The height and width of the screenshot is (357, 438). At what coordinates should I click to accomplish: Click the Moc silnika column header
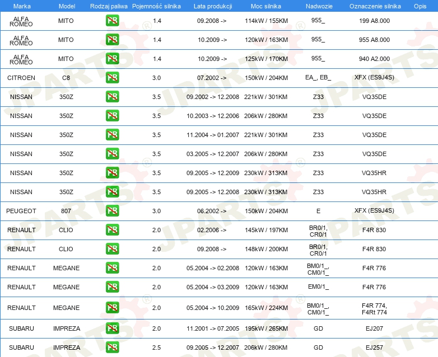tap(266, 6)
